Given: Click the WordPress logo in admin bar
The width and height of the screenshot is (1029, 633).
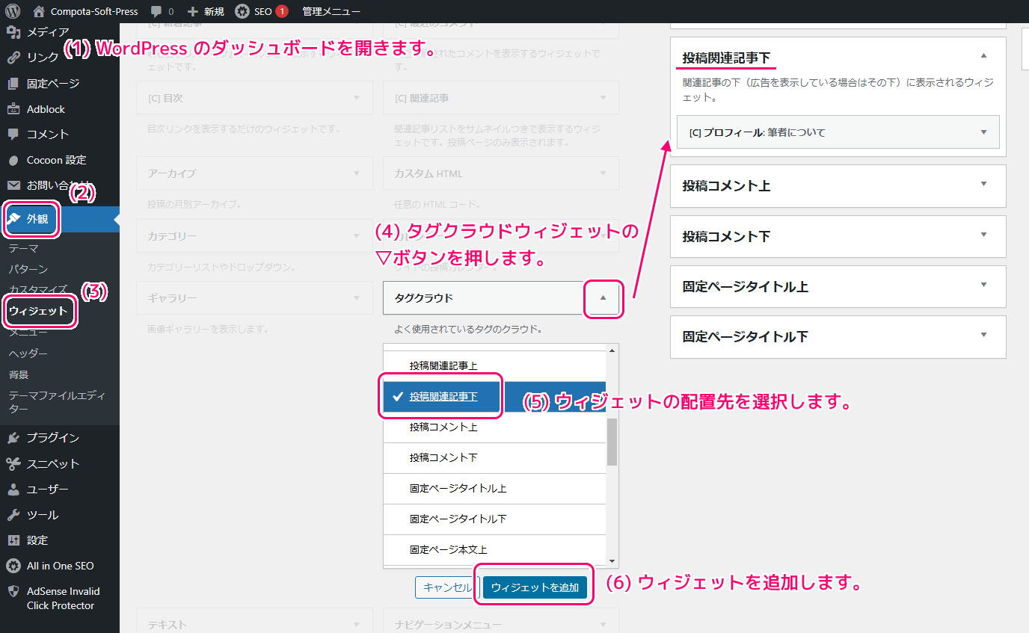Looking at the screenshot, I should (13, 11).
